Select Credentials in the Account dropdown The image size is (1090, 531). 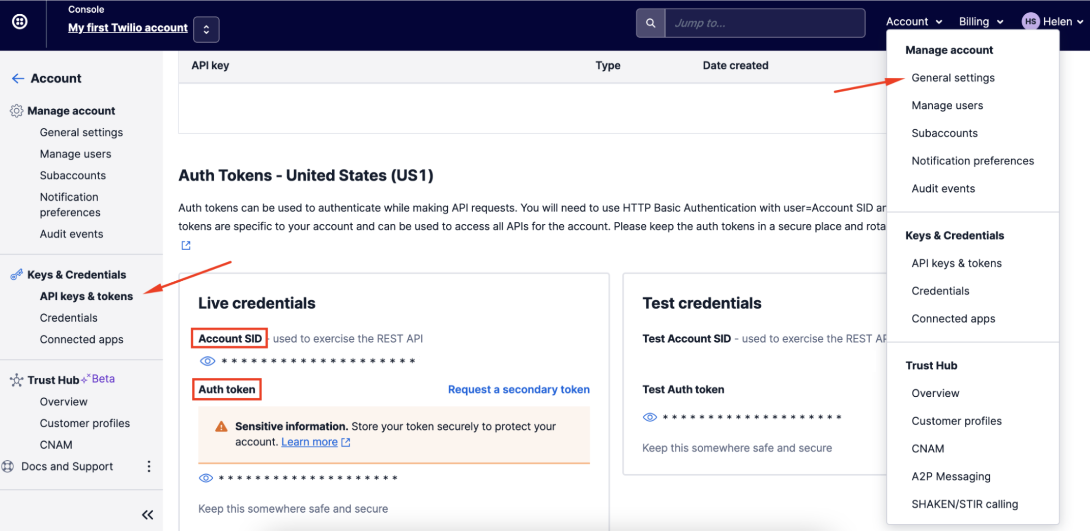click(940, 291)
